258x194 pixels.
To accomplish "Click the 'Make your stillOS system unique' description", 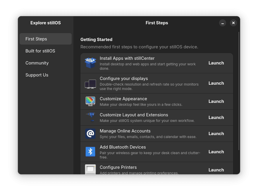I will click(x=147, y=121).
